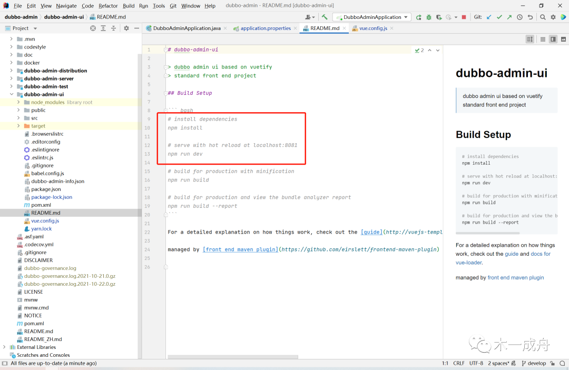Expand the dubbo-admin-server module
Image resolution: width=569 pixels, height=370 pixels.
click(x=11, y=78)
